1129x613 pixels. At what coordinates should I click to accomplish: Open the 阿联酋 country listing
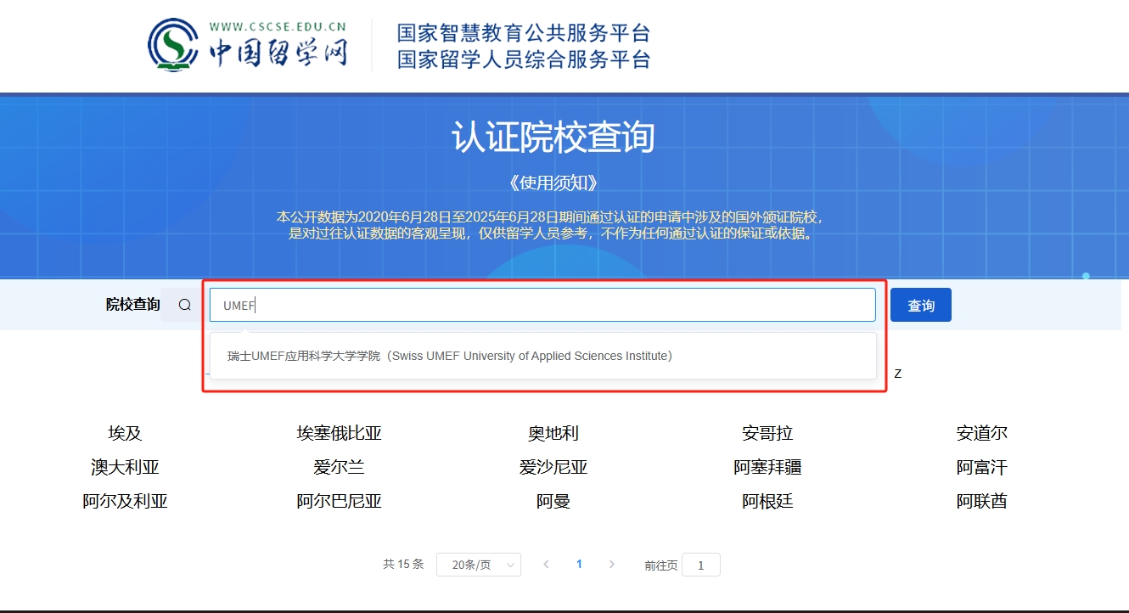981,501
